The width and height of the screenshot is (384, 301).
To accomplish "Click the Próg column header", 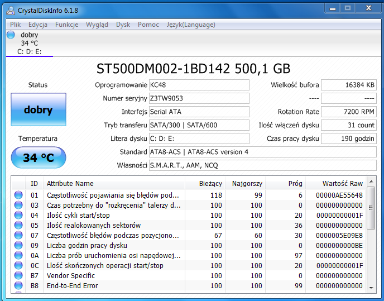I will [285, 183].
